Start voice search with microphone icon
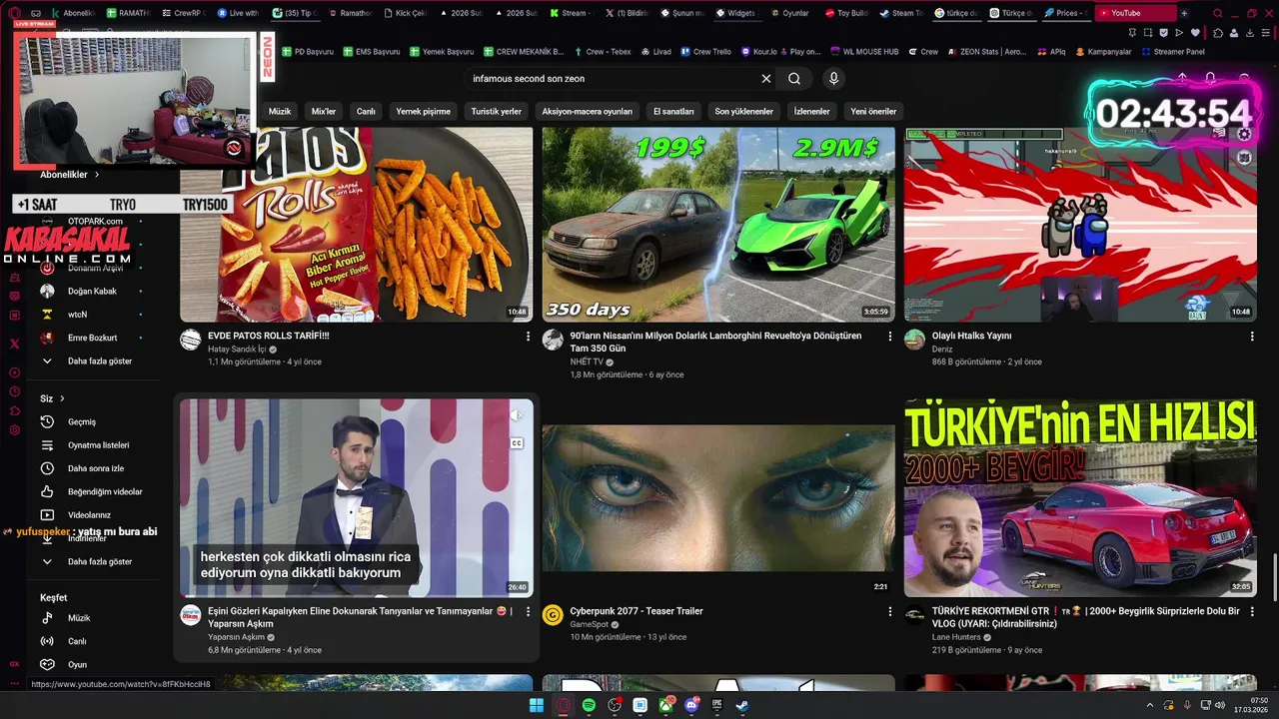1279x719 pixels. 833,79
